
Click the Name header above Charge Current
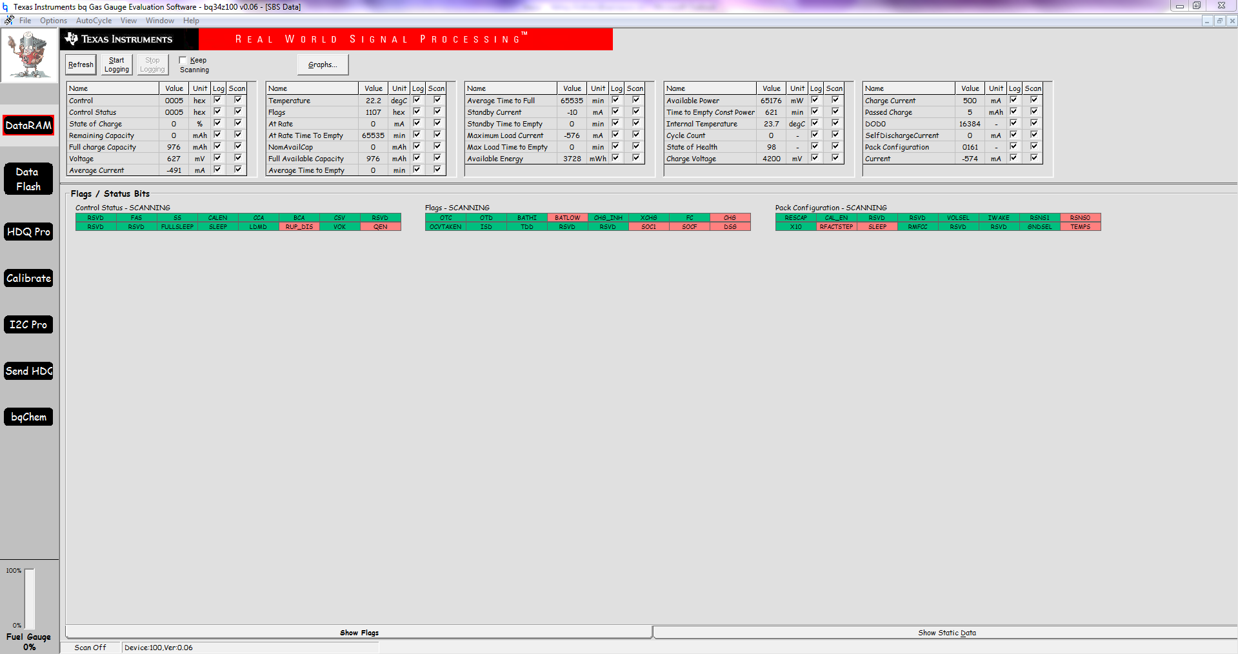pyautogui.click(x=909, y=88)
